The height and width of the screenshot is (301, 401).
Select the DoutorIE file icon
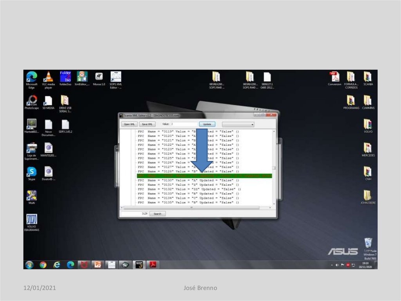pos(48,171)
